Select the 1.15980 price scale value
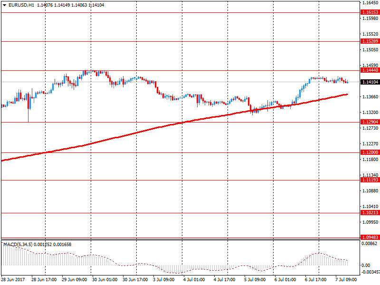 370,19
